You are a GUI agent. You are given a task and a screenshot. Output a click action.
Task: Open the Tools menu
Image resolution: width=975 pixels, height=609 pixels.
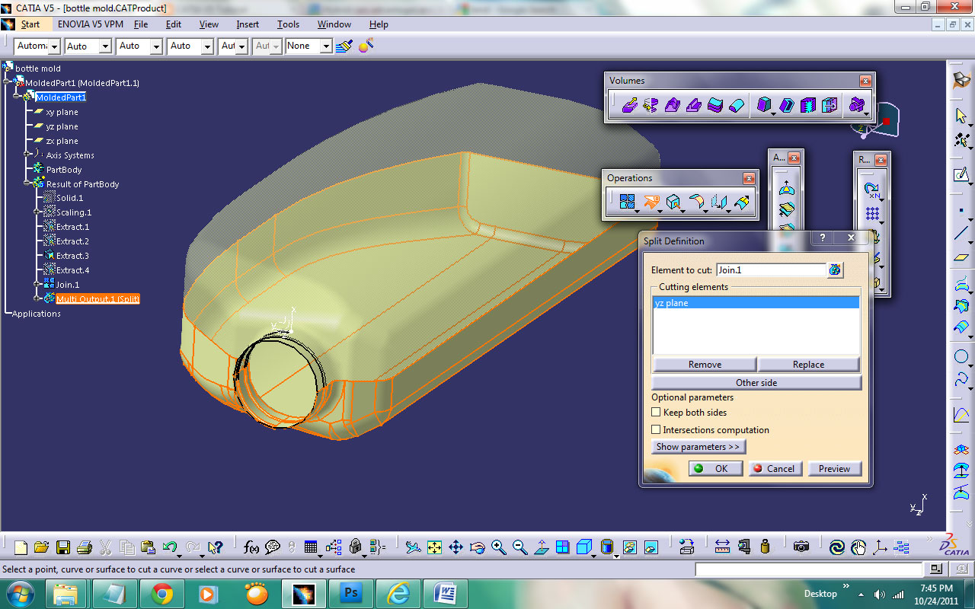coord(288,24)
